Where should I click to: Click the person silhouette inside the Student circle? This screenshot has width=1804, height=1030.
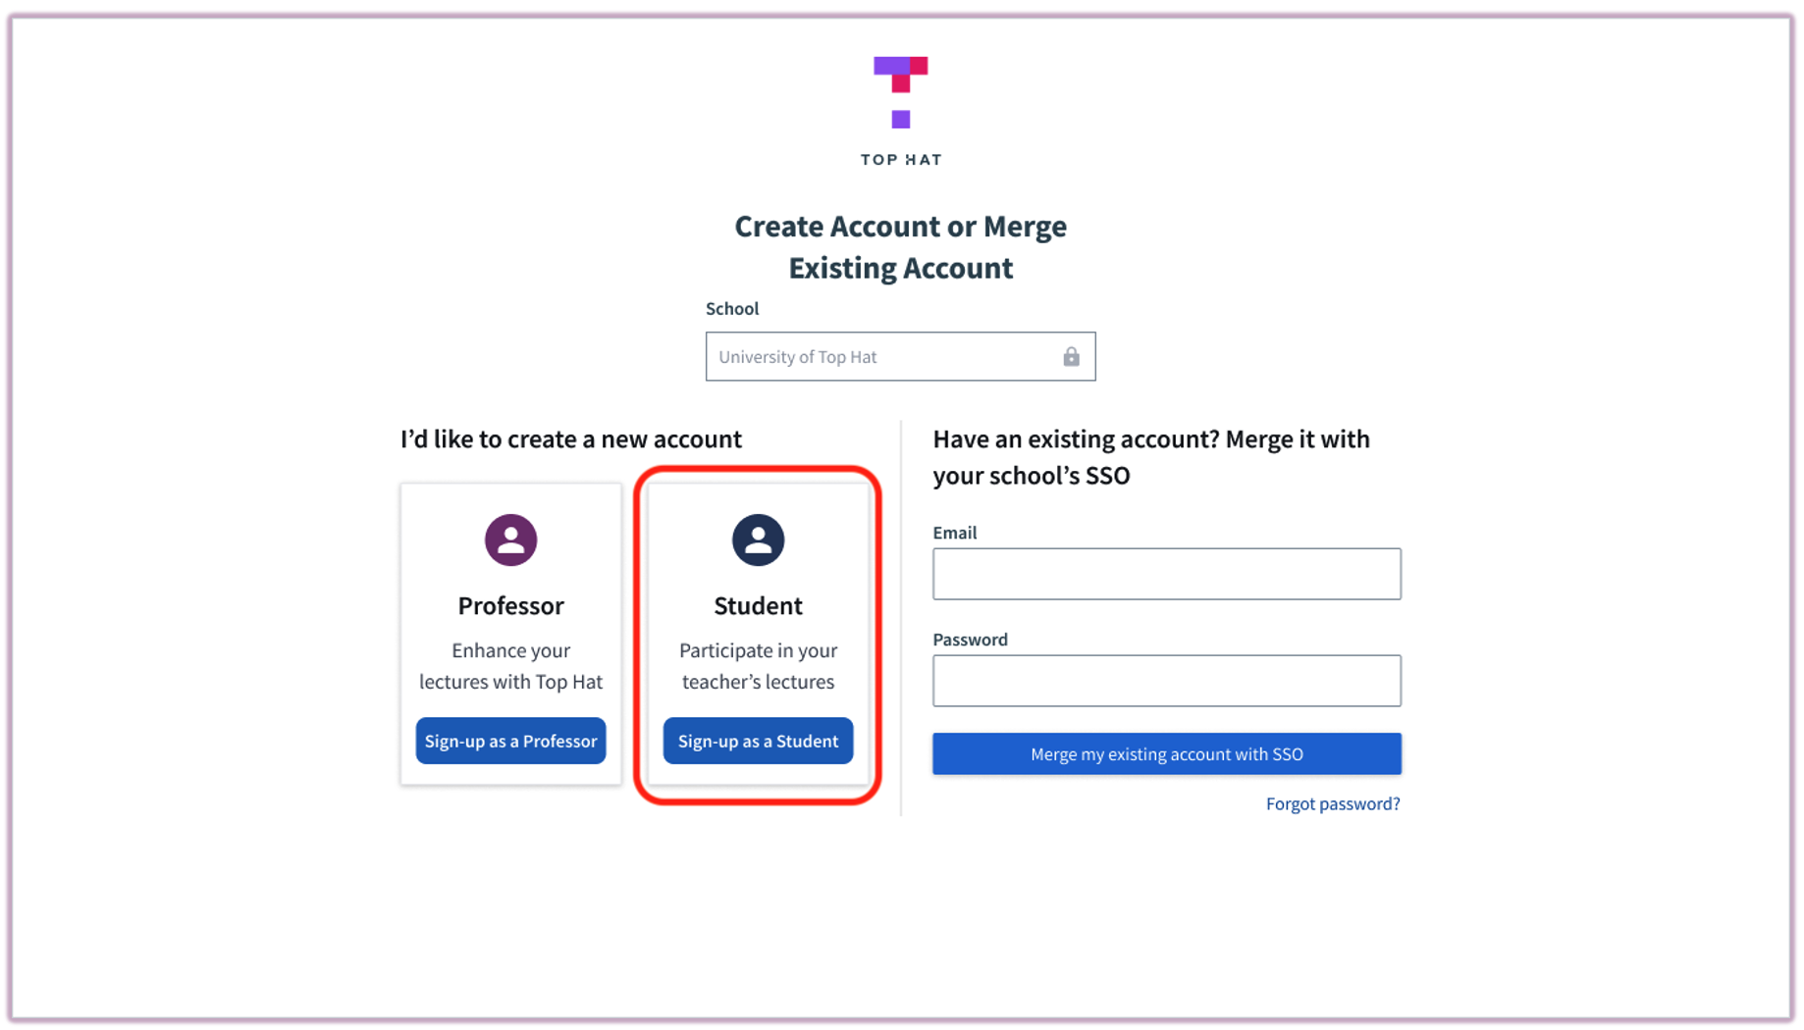[757, 539]
